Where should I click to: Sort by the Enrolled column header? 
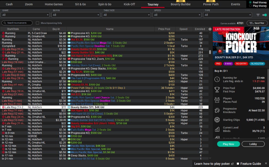200,29
